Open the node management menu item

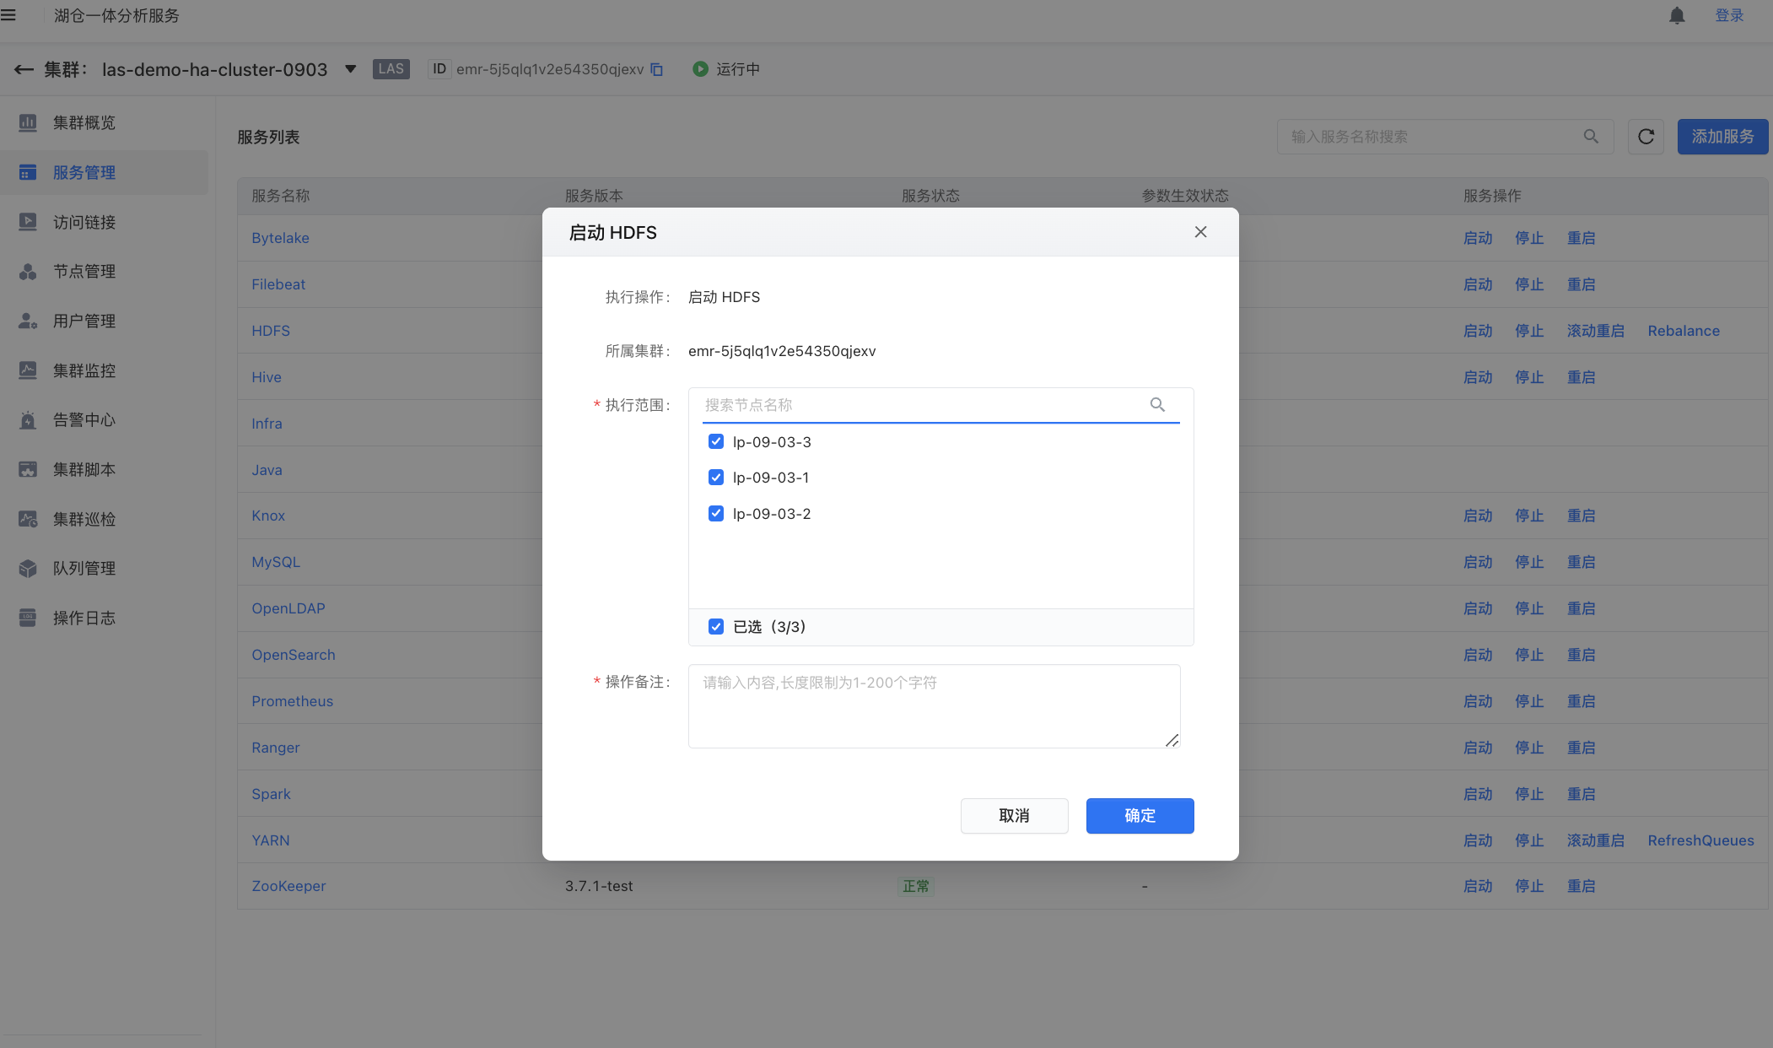point(84,272)
